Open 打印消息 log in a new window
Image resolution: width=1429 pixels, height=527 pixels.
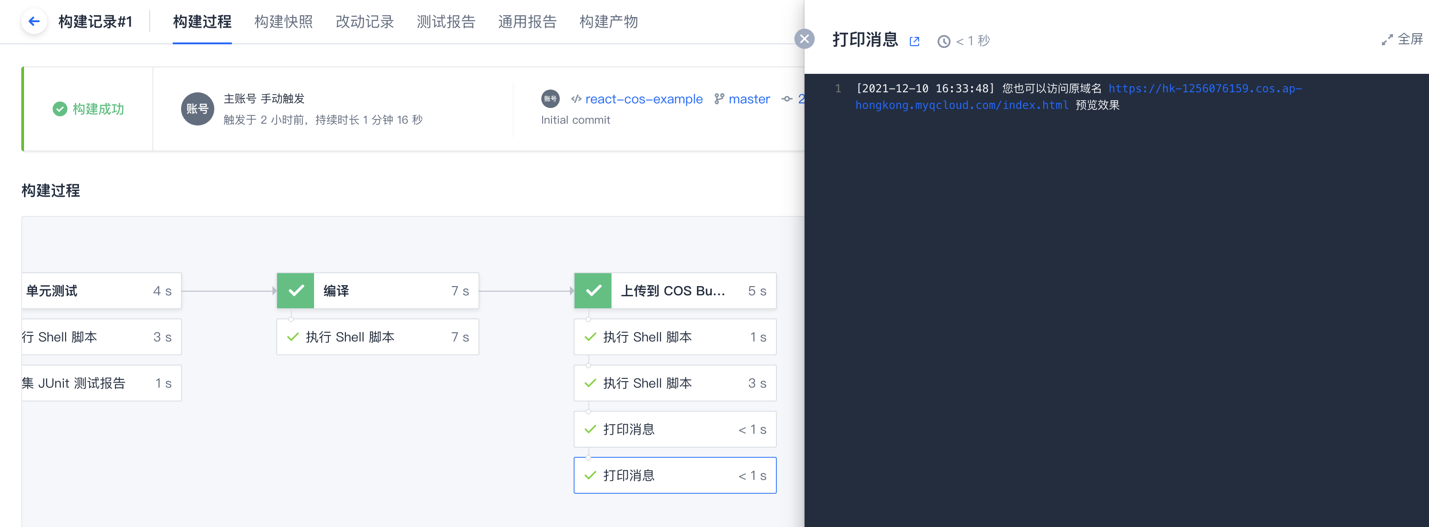(915, 42)
